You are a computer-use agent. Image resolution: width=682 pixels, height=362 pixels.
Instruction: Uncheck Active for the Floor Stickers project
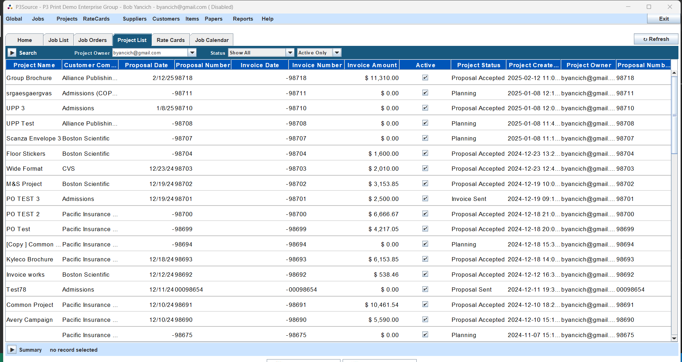[x=425, y=153]
